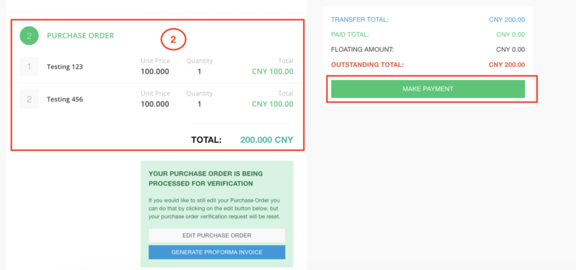Click the Paid Total label

pos(350,35)
